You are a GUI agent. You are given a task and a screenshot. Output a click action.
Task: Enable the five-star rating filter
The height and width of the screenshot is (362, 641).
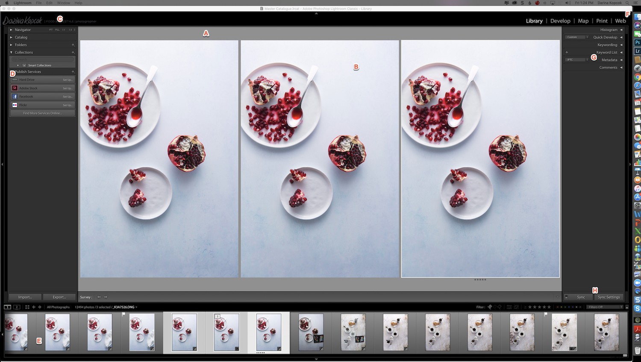[549, 307]
